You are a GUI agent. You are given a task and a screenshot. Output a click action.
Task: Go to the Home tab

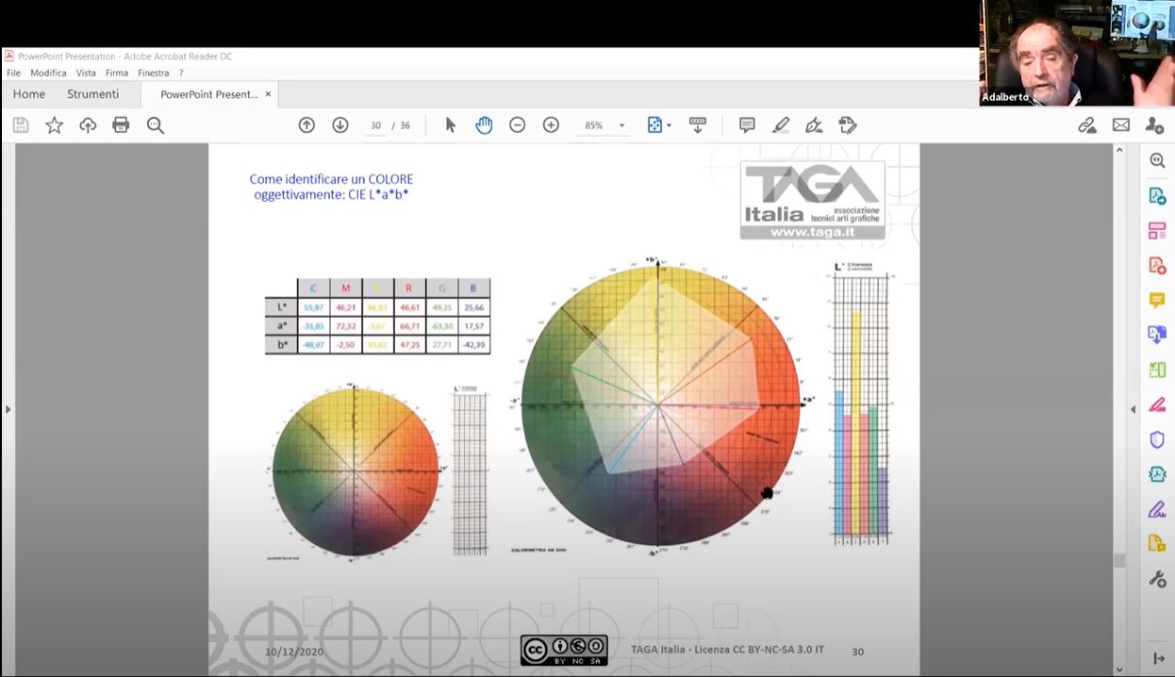pos(29,94)
